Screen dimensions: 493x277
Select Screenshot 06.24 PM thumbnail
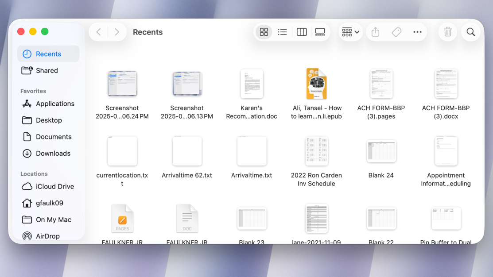[122, 84]
